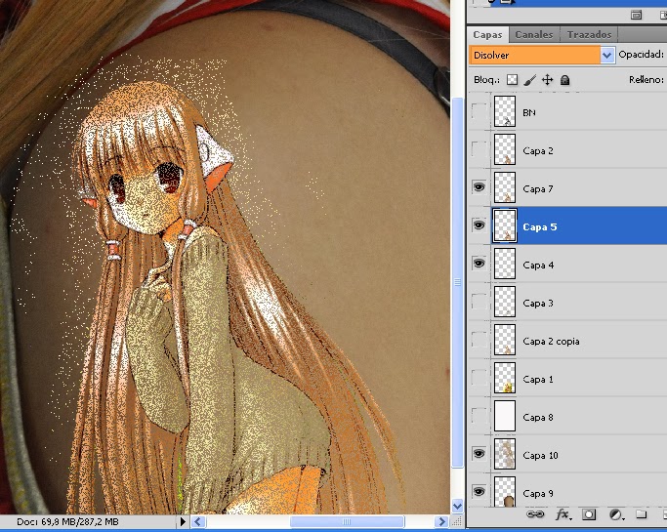Screen dimensions: 667x532
Task: Click horizontal scrollbar thumb
Action: (x=347, y=521)
